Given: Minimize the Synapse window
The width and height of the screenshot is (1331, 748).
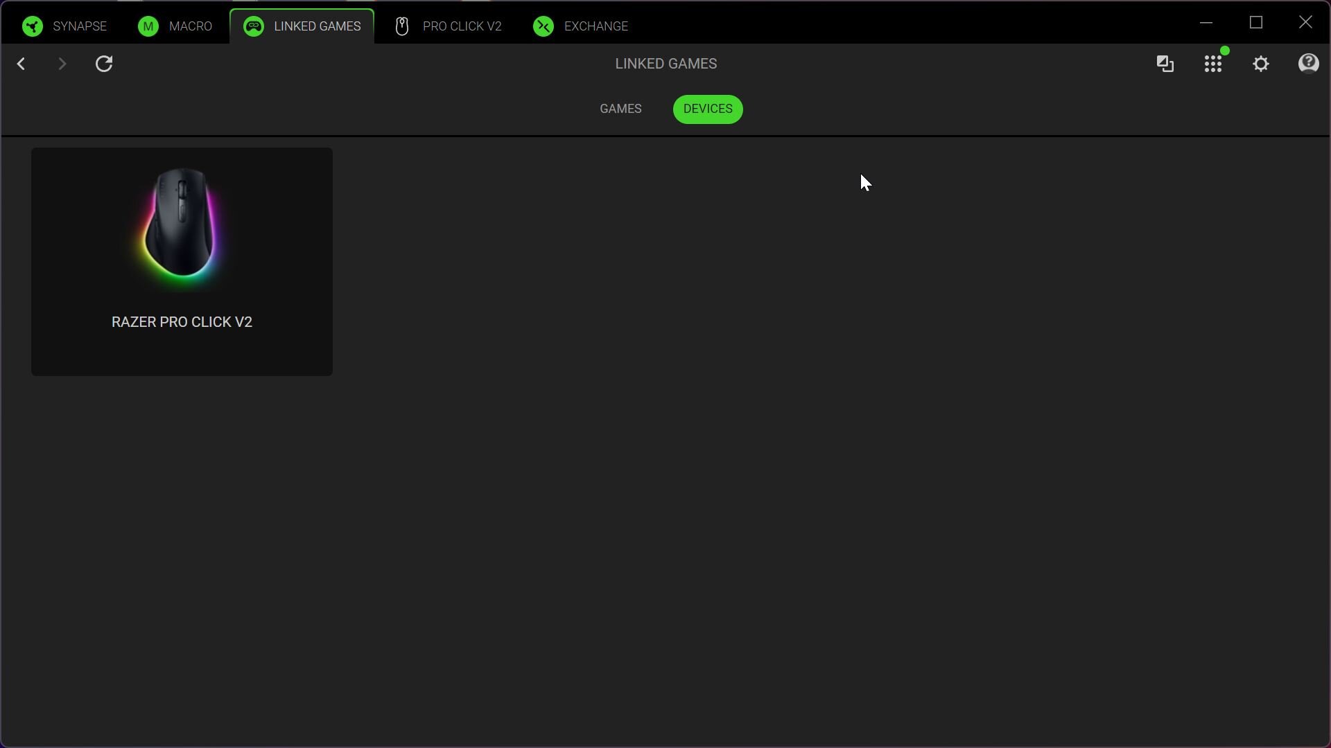Looking at the screenshot, I should 1206,23.
